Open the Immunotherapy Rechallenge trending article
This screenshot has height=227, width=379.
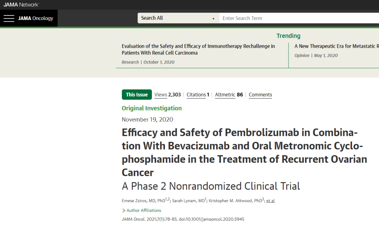[198, 49]
